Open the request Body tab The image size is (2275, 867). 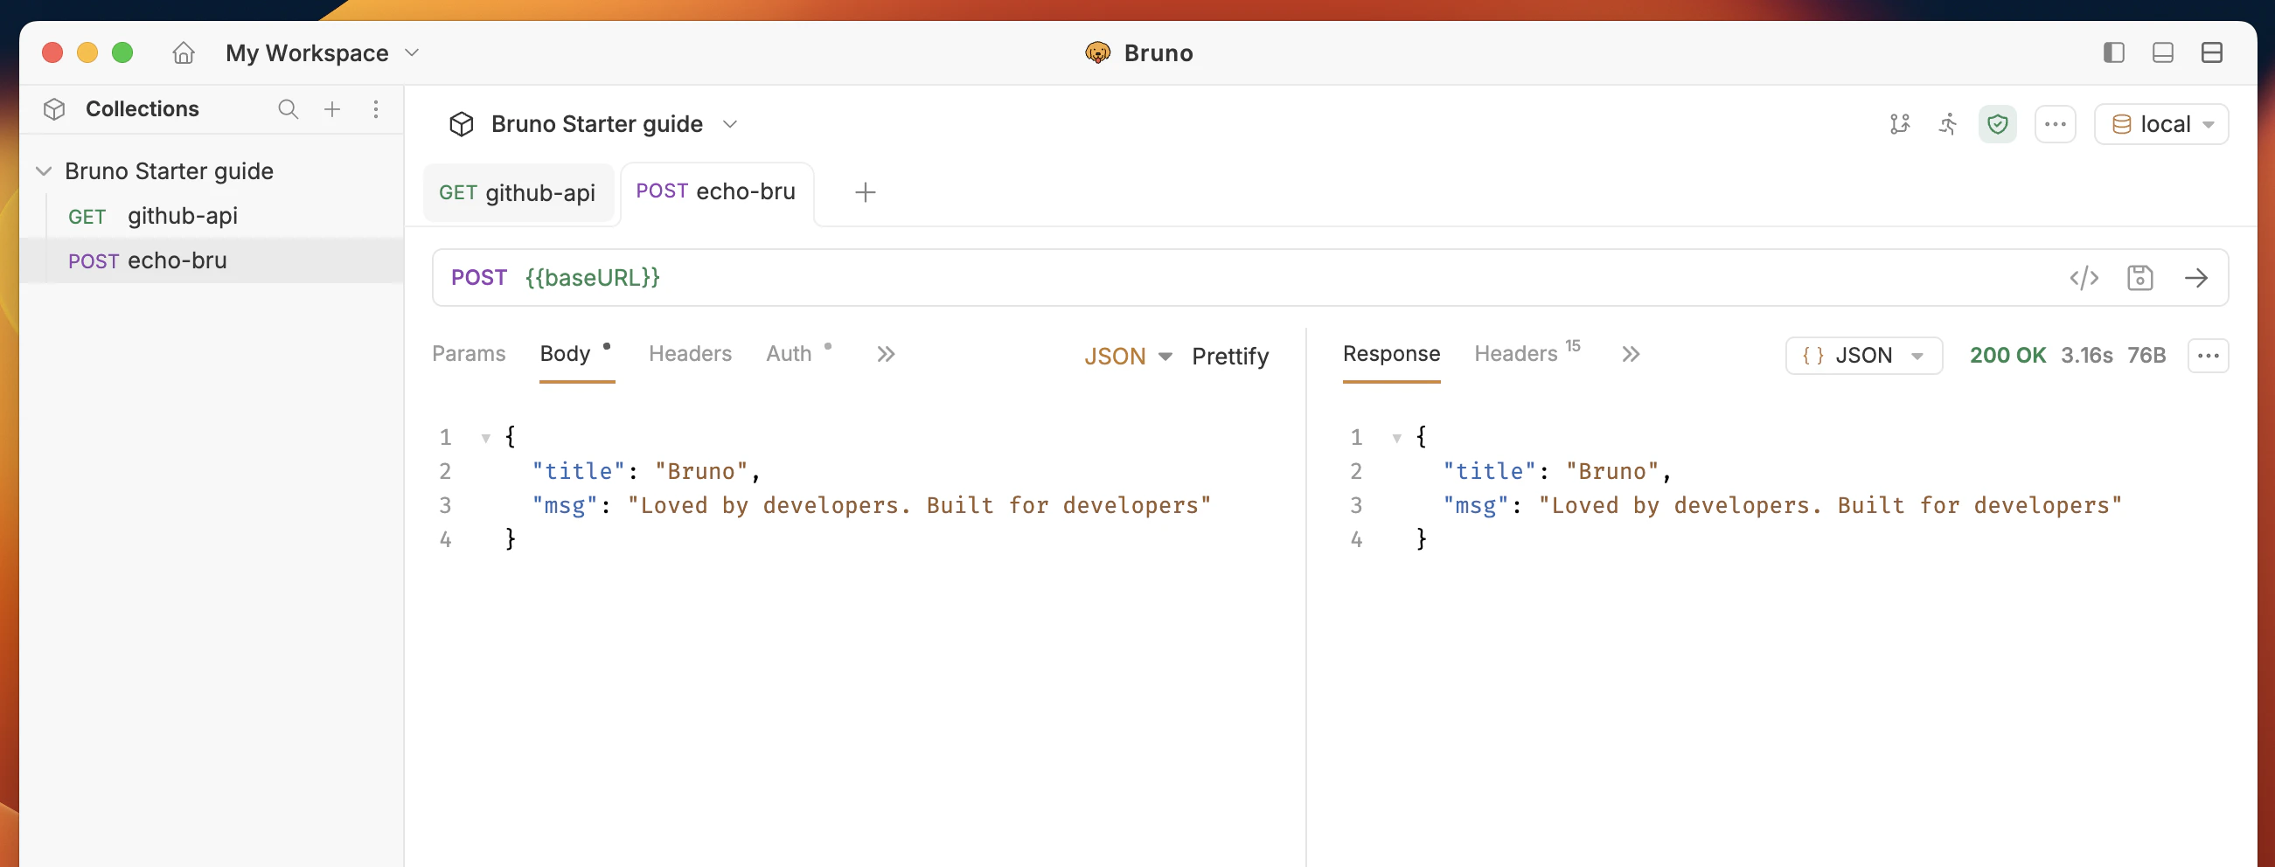[x=565, y=354]
